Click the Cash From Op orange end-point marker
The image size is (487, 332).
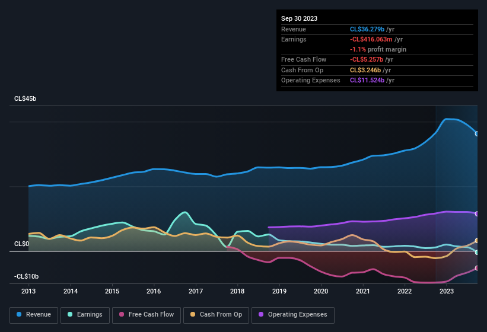click(477, 241)
